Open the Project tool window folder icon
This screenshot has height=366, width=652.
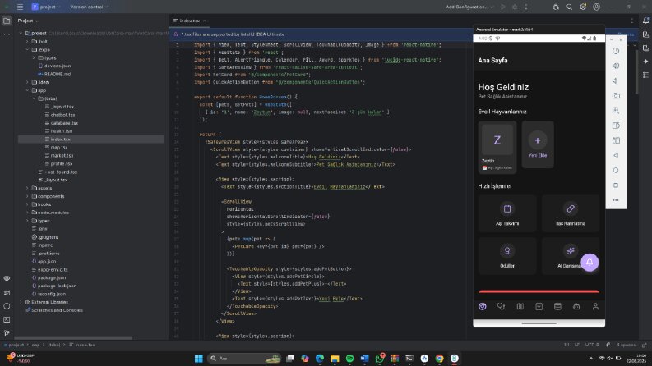pos(7,21)
